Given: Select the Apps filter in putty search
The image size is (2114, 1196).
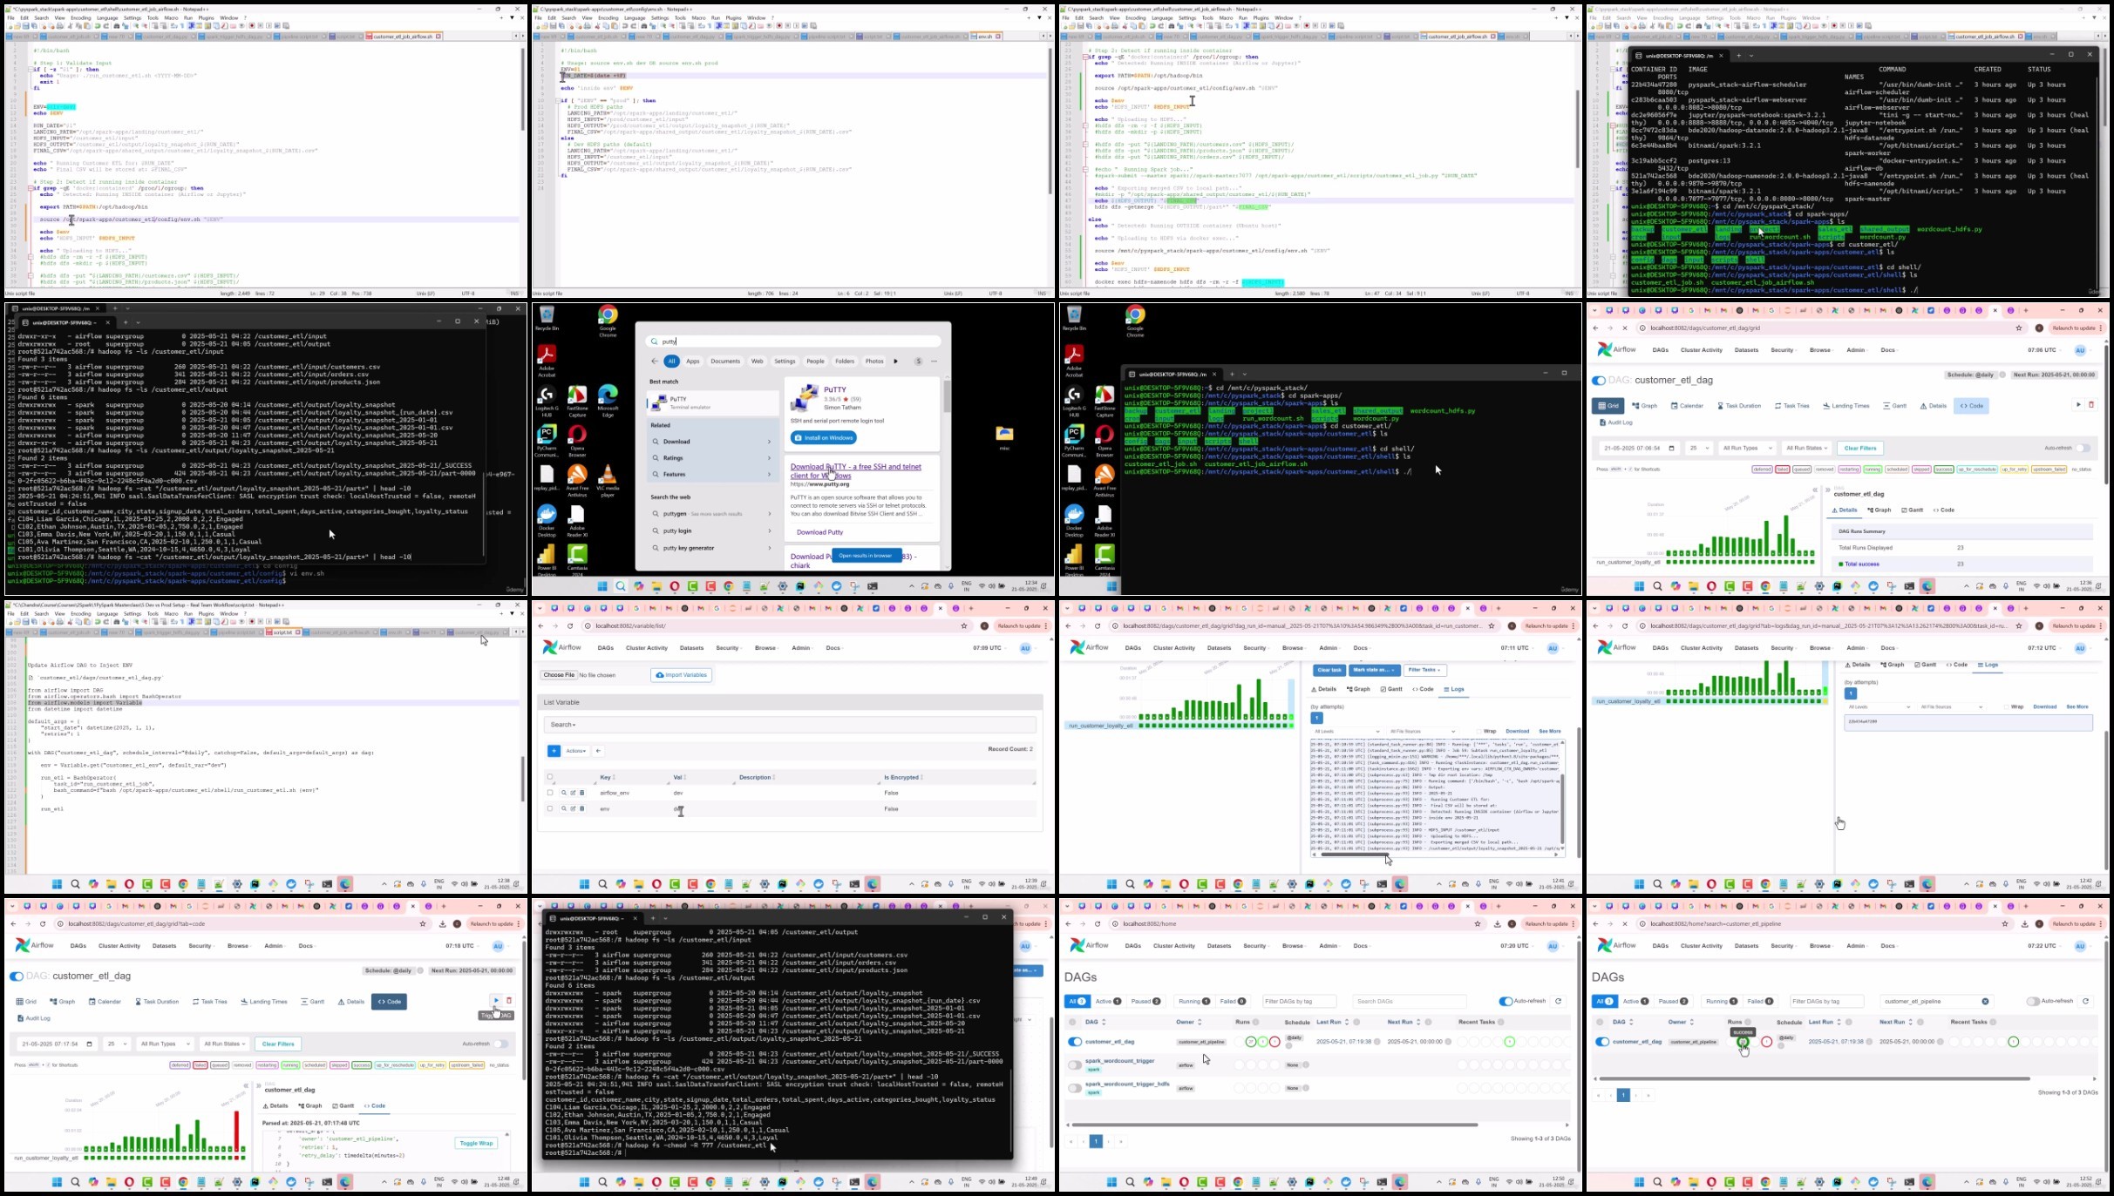Looking at the screenshot, I should coord(693,361).
